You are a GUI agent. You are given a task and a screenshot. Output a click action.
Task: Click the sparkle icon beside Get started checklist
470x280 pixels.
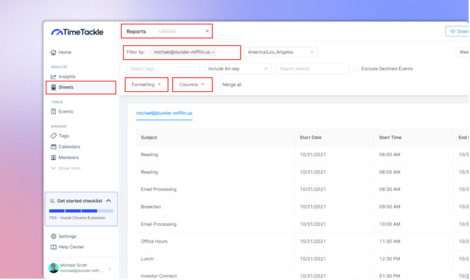point(52,201)
